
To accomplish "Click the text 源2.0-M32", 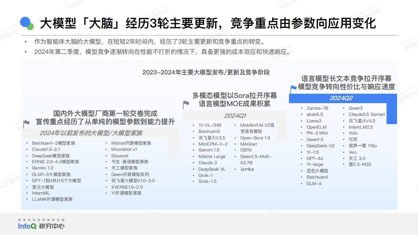I will point(360,164).
